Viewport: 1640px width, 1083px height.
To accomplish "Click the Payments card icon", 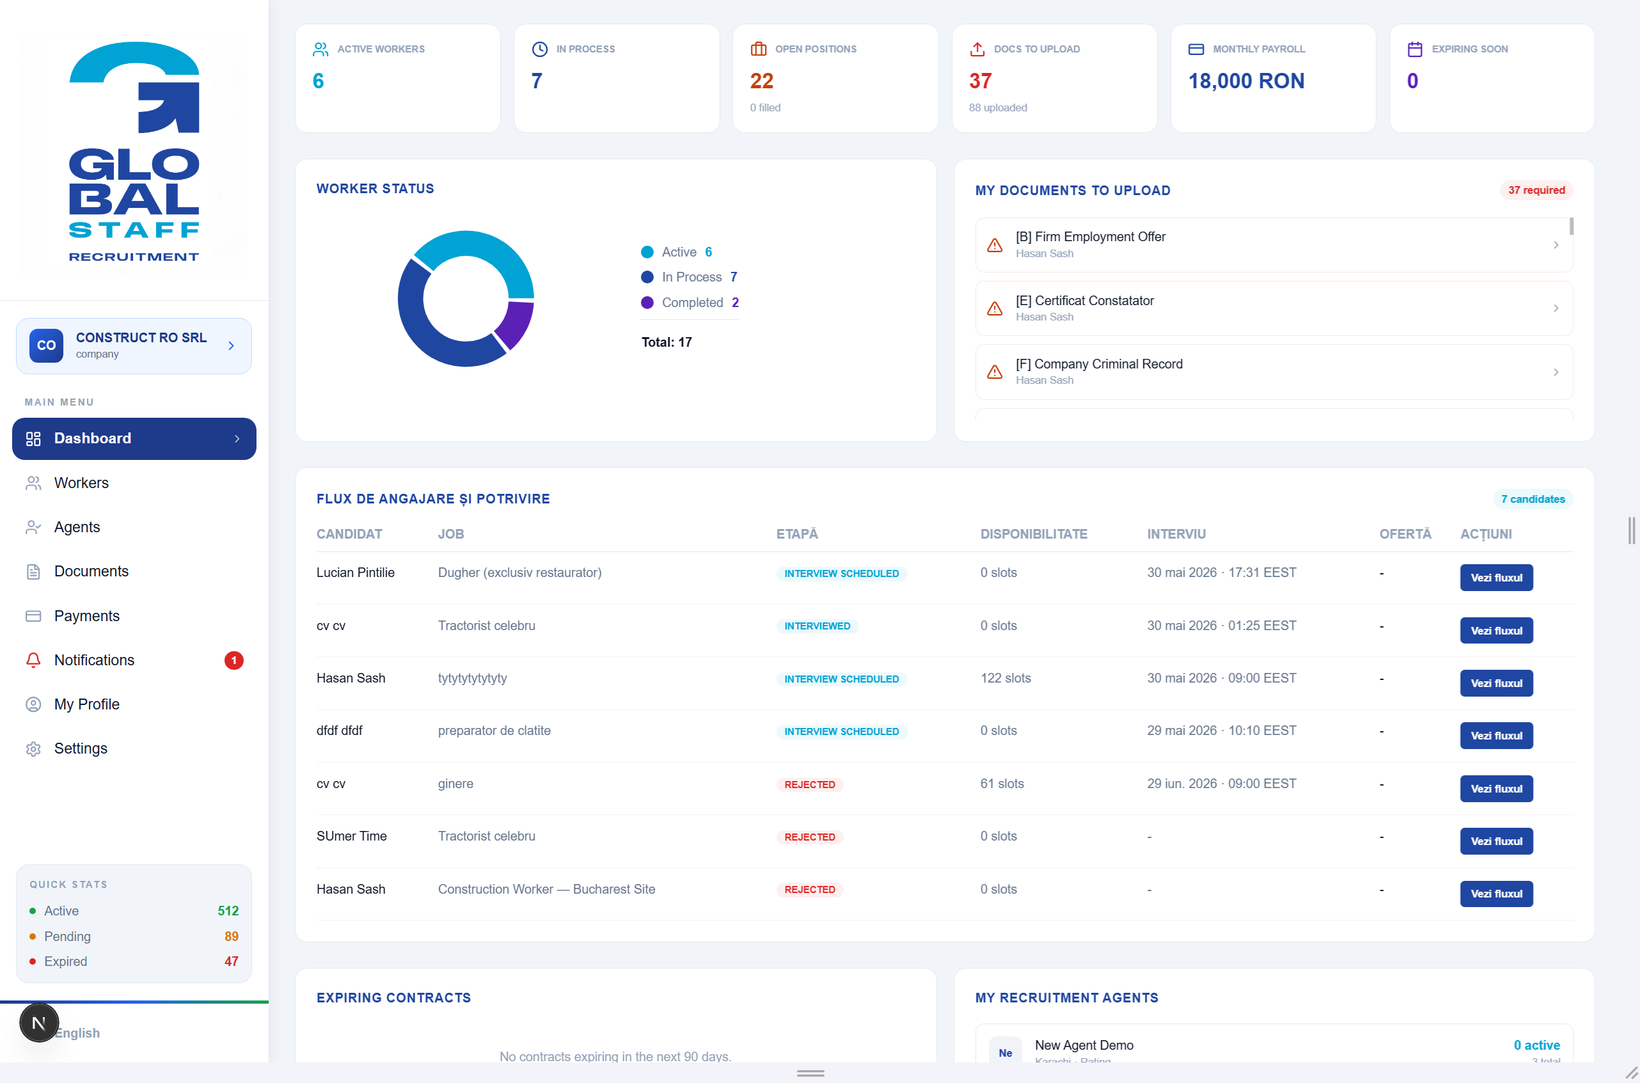I will (x=33, y=615).
